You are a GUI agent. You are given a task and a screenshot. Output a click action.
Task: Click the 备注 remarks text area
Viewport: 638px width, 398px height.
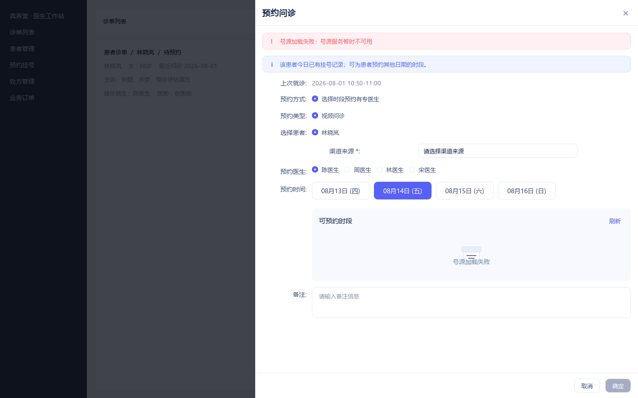pos(471,302)
